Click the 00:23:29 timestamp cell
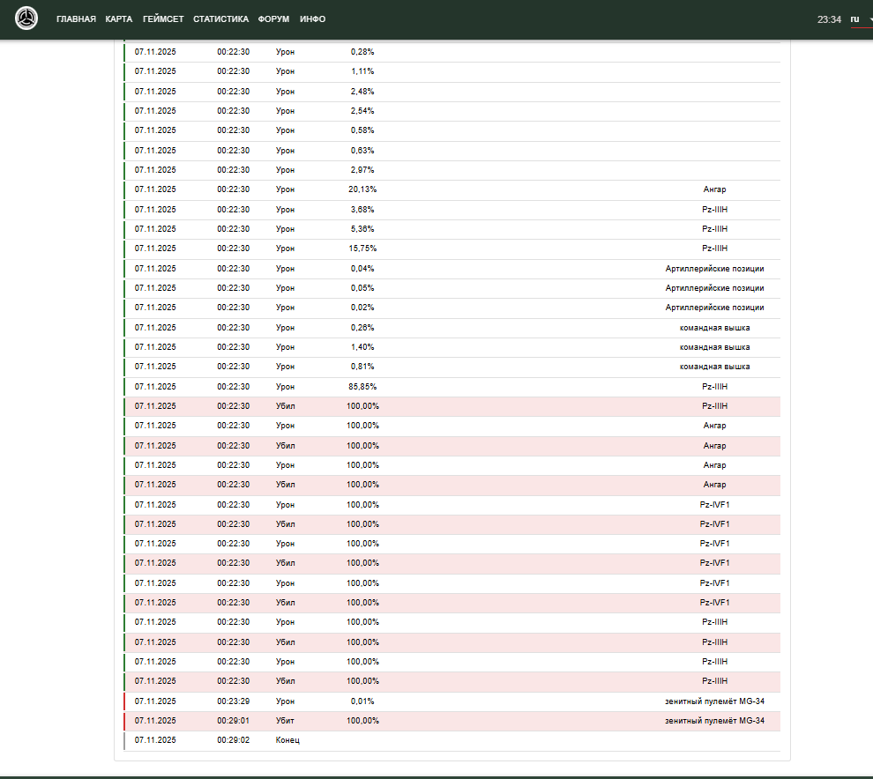Image resolution: width=873 pixels, height=779 pixels. [x=233, y=701]
